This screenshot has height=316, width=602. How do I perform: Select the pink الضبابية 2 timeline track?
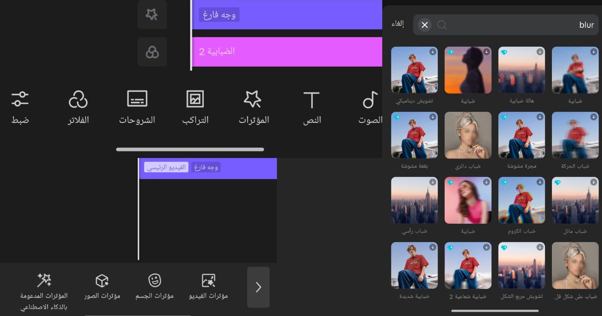coord(287,52)
